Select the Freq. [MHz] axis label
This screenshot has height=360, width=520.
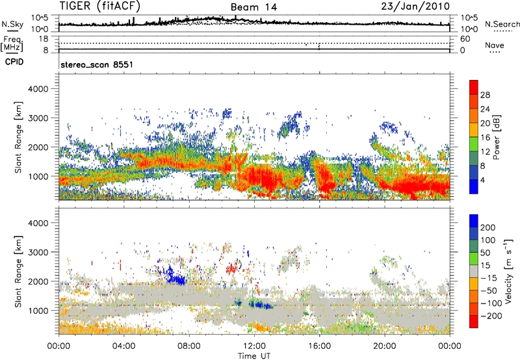12,44
